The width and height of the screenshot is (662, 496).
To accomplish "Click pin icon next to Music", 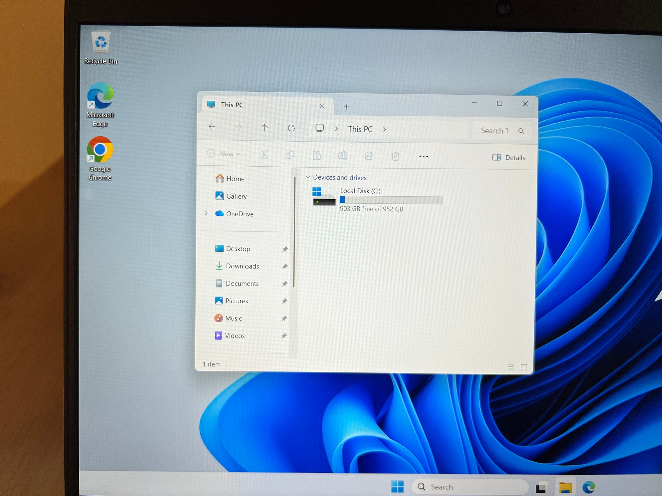I will point(284,319).
